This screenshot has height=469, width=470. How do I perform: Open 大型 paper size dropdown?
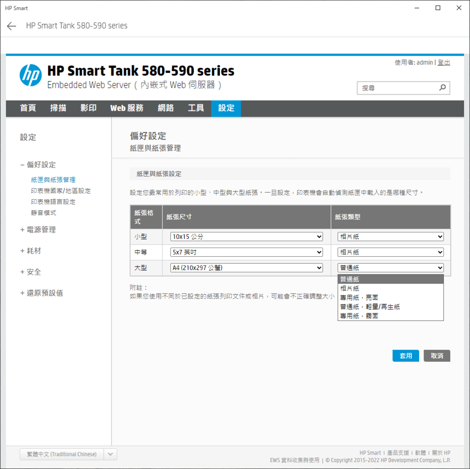pyautogui.click(x=246, y=268)
